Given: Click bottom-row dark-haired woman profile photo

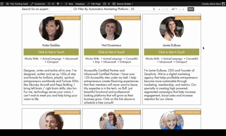Looking at the screenshot, I should tap(51, 120).
